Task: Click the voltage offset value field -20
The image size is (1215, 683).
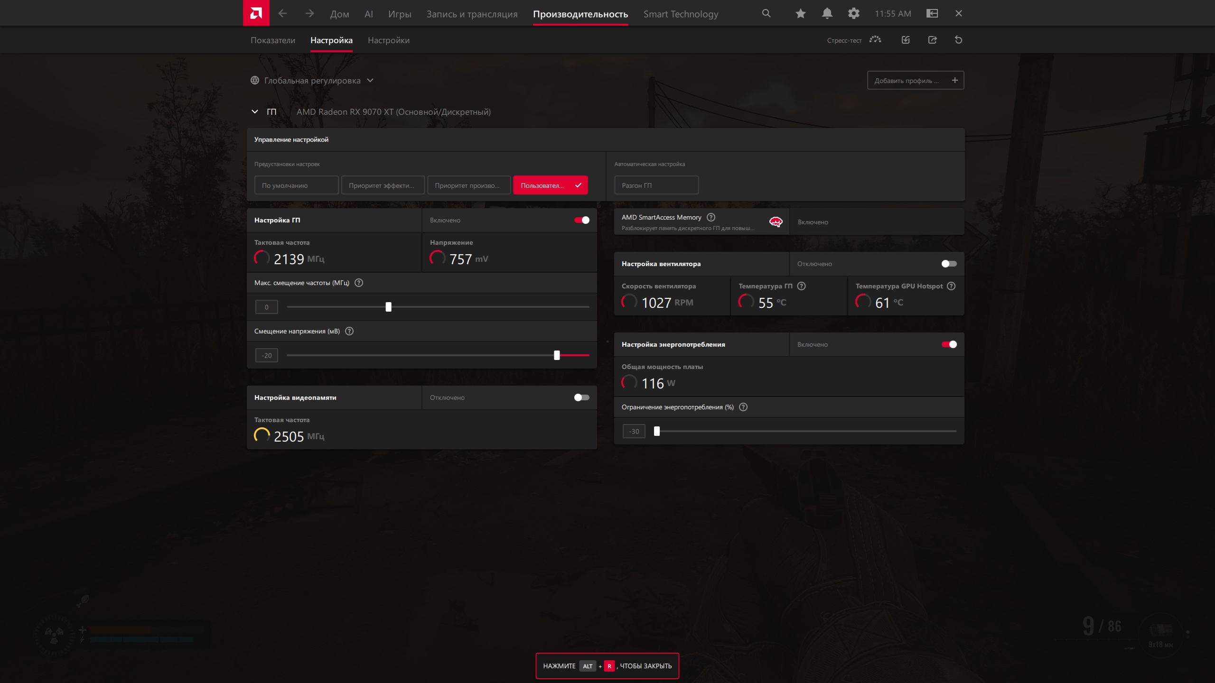Action: click(x=267, y=355)
